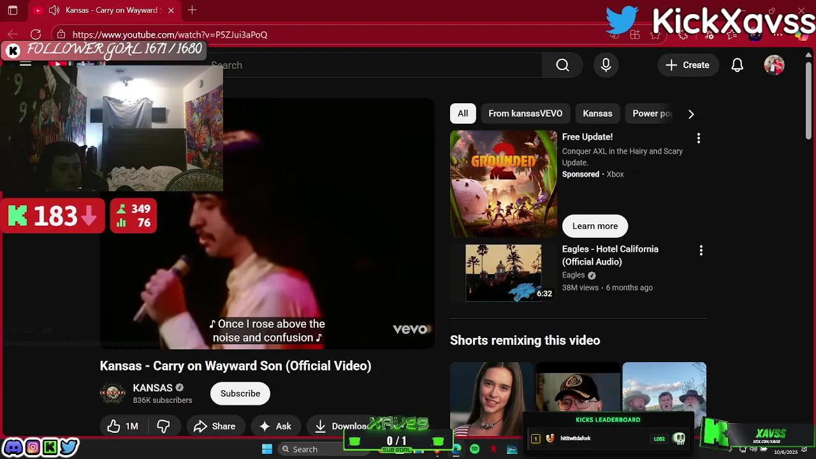Click Learn more on Xbox ad
Screen dimensions: 816x459
click(595, 226)
